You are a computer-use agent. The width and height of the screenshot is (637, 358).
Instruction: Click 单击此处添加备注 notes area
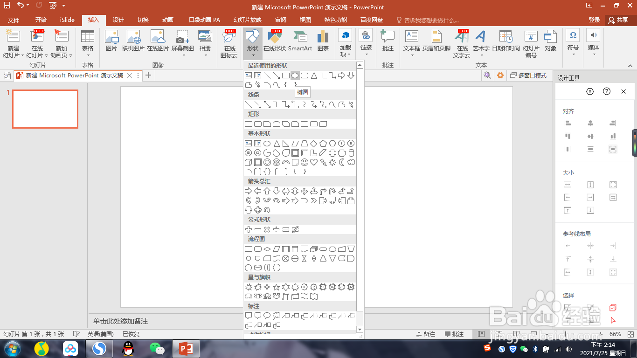tap(120, 321)
